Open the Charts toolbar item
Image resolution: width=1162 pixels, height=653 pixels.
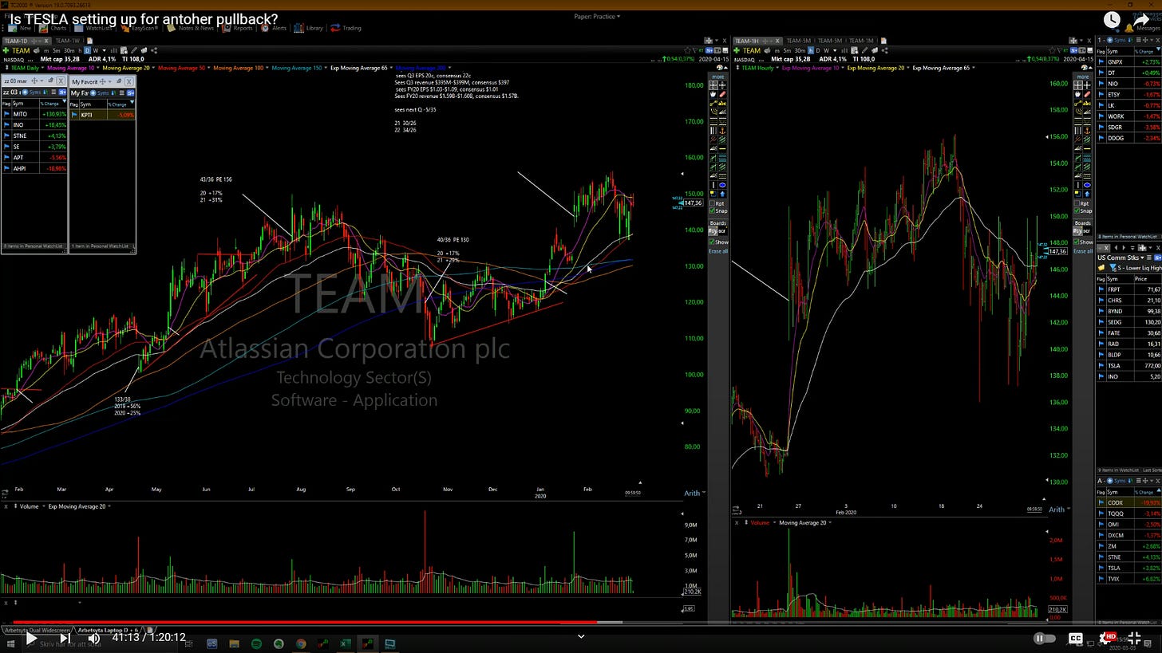[53, 28]
